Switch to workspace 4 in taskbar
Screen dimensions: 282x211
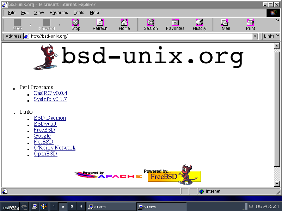(81, 207)
